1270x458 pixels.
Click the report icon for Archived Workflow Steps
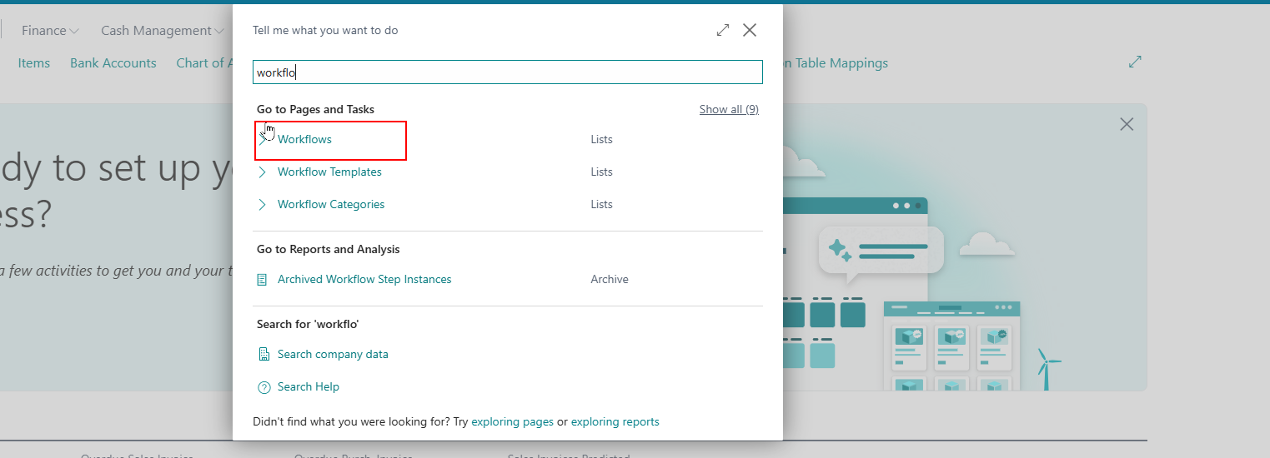click(x=263, y=280)
